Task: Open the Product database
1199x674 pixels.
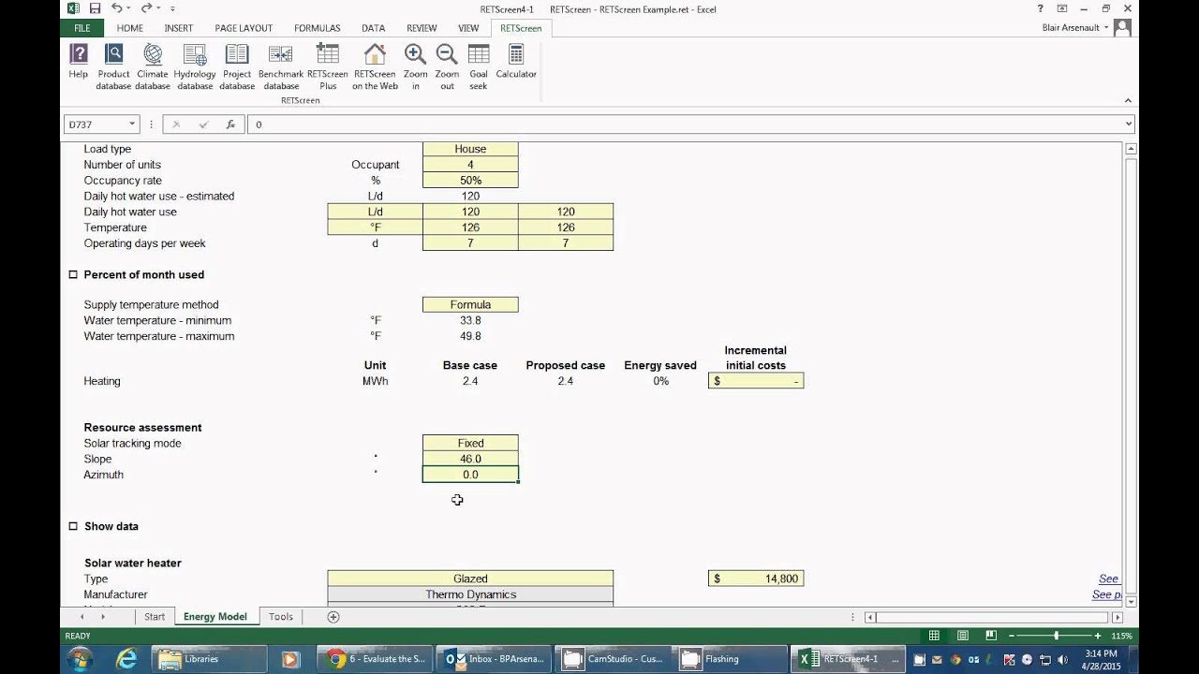Action: coord(113,66)
